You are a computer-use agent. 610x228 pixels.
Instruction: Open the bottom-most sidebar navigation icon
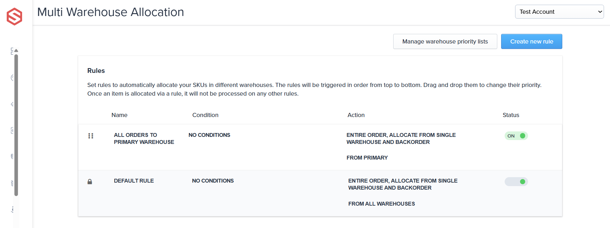pos(12,209)
